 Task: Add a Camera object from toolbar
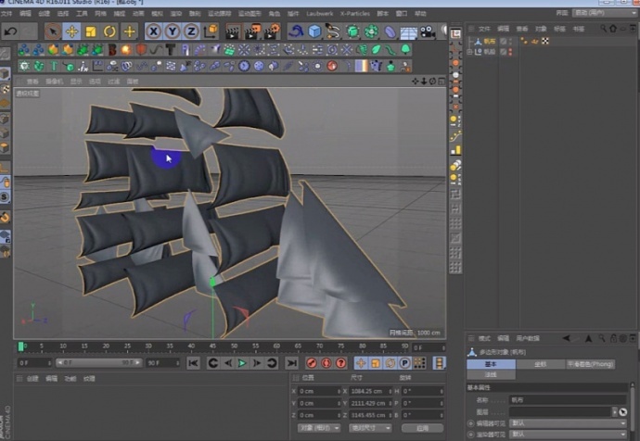pos(427,31)
